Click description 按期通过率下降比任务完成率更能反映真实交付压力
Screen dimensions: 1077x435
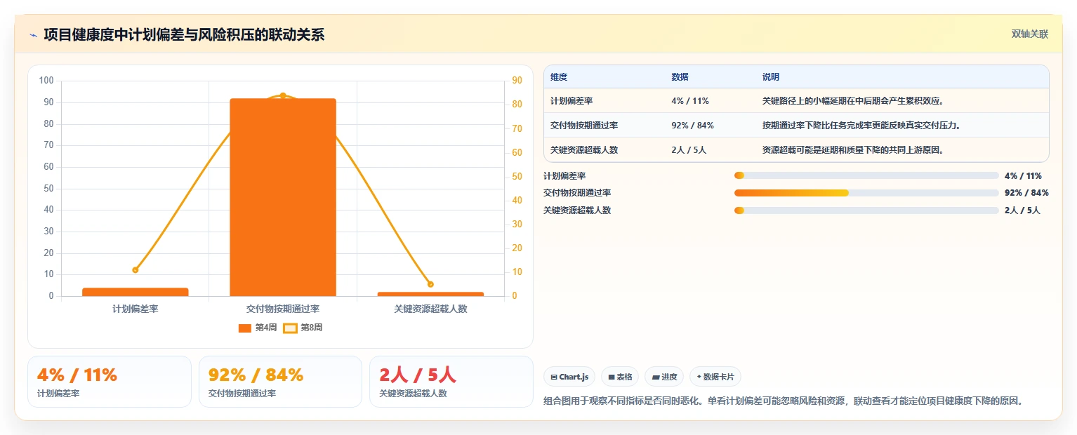[861, 126]
